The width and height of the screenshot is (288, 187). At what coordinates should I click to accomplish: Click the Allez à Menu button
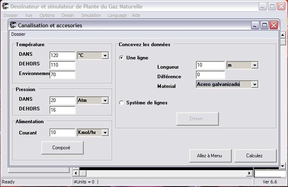coord(210,156)
